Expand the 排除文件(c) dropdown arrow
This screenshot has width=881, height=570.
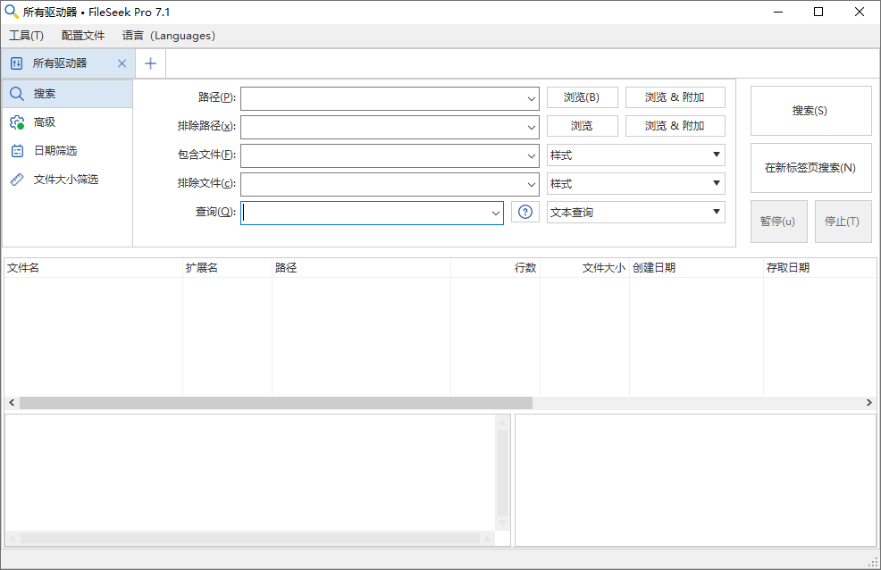pos(531,184)
